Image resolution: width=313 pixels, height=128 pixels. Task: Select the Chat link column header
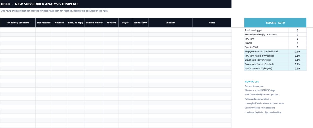click(171, 23)
